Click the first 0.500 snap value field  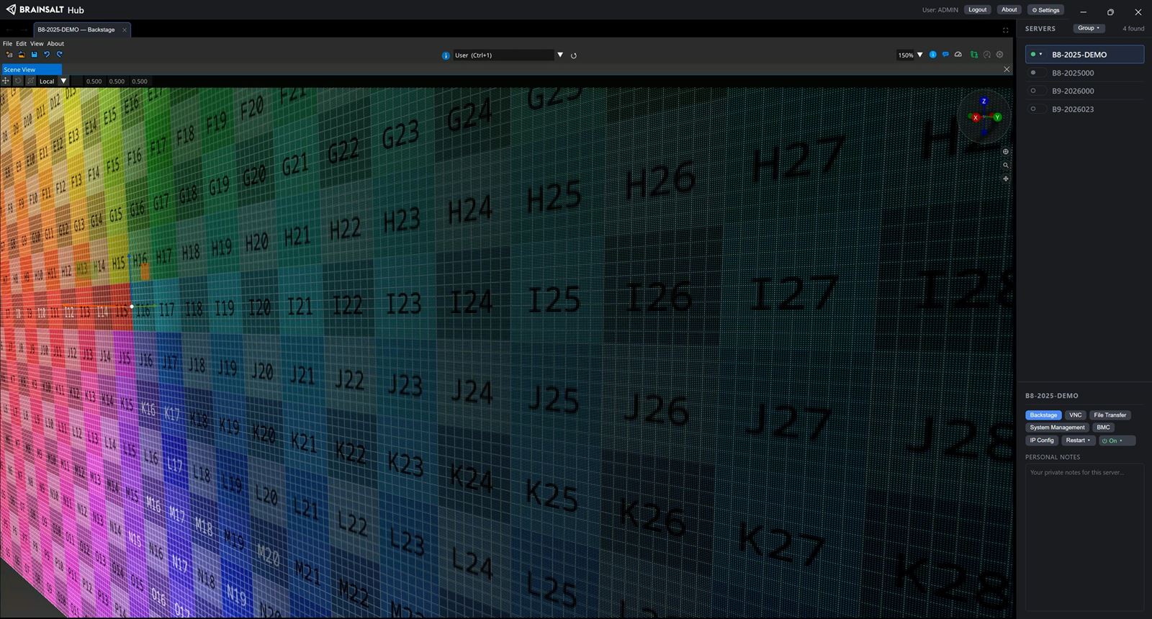click(94, 81)
